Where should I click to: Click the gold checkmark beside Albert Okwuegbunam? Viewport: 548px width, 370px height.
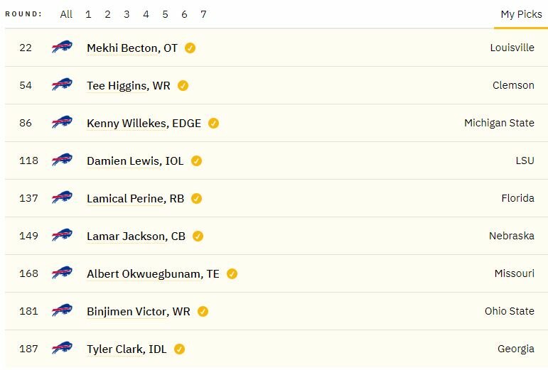click(232, 274)
